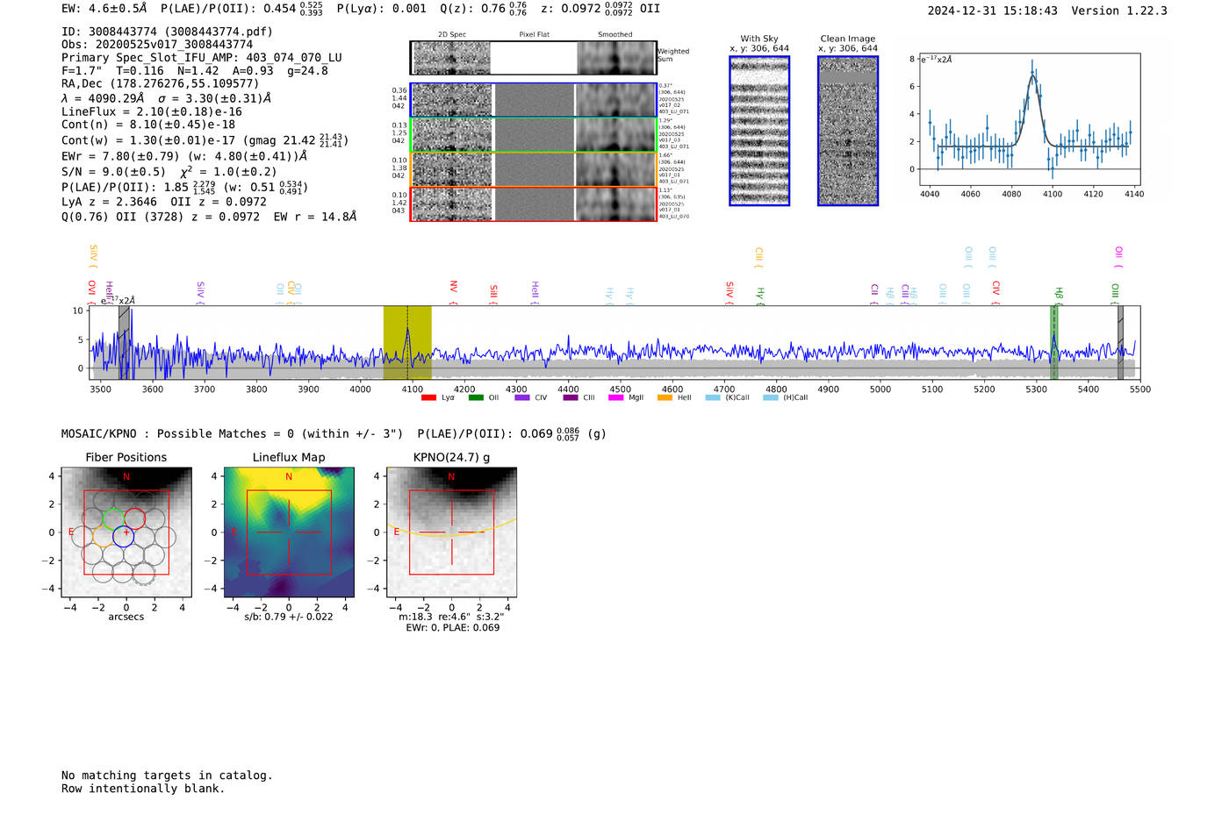Open the With Sky image thumbnail
1229x836 pixels.
[759, 131]
